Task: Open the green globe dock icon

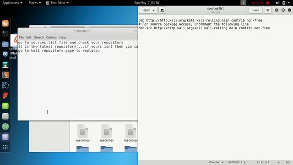Action: click(5, 126)
